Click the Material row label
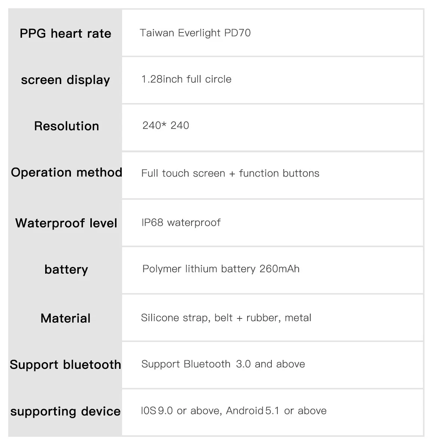This screenshot has height=448, width=448. point(65,318)
